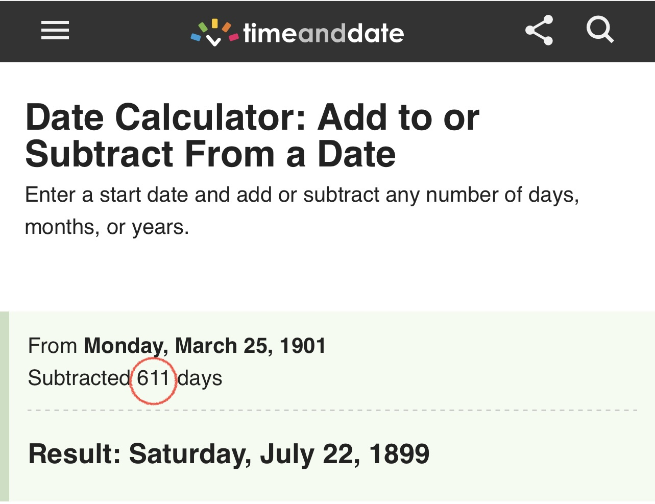The height and width of the screenshot is (504, 655).
Task: Go home via the timeanddate logo text
Action: pos(323,34)
